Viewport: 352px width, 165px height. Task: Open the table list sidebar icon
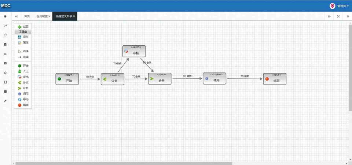5,63
